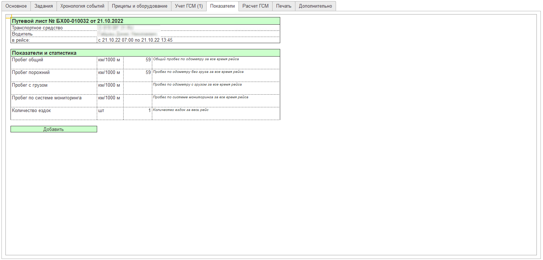
Task: Open the Печать tab
Action: [x=283, y=6]
